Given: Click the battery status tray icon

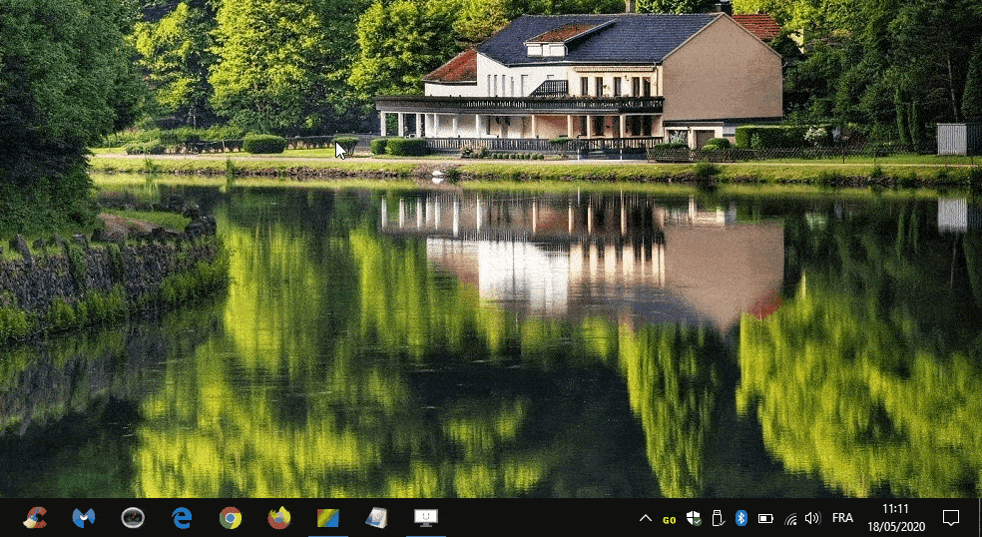Looking at the screenshot, I should (765, 518).
